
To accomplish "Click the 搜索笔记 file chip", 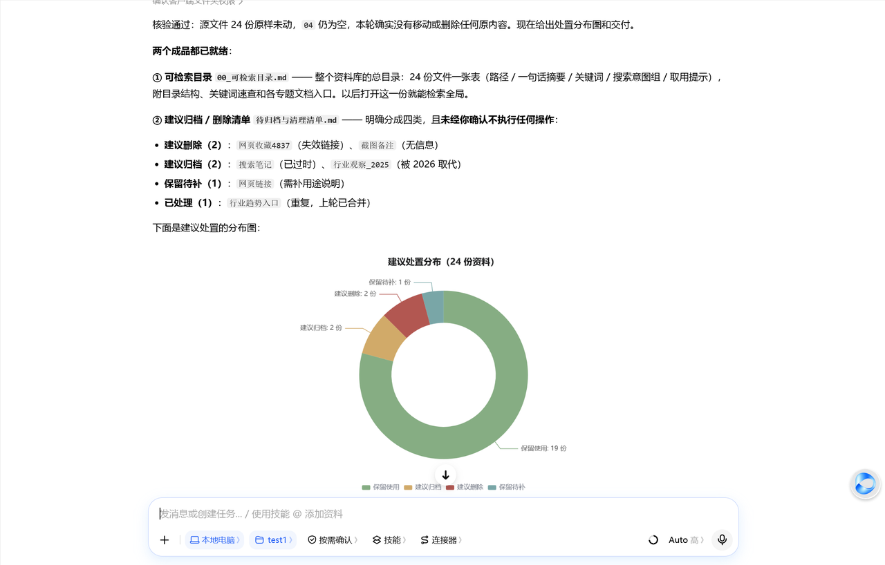I will point(255,165).
